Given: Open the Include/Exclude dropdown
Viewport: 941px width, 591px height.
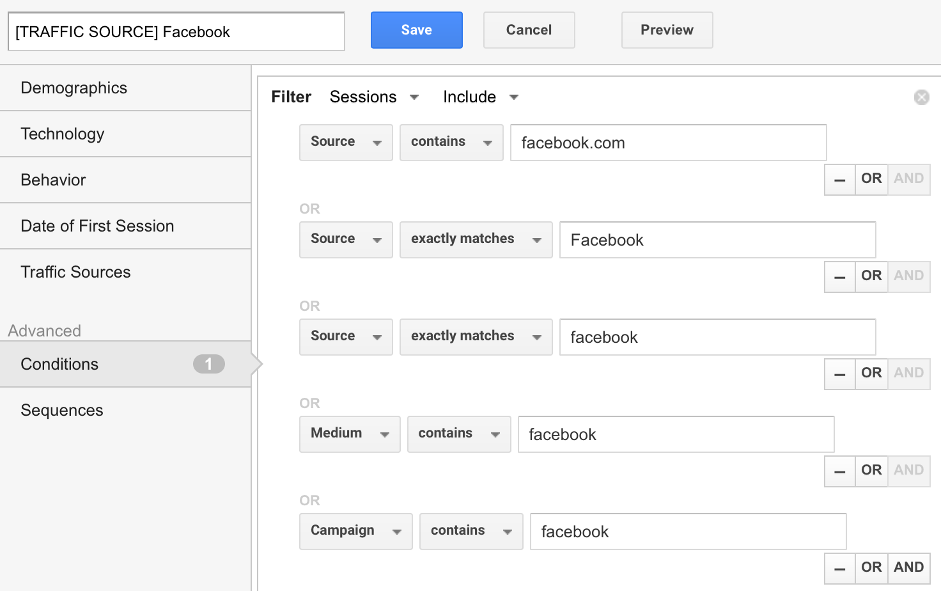Looking at the screenshot, I should [481, 97].
